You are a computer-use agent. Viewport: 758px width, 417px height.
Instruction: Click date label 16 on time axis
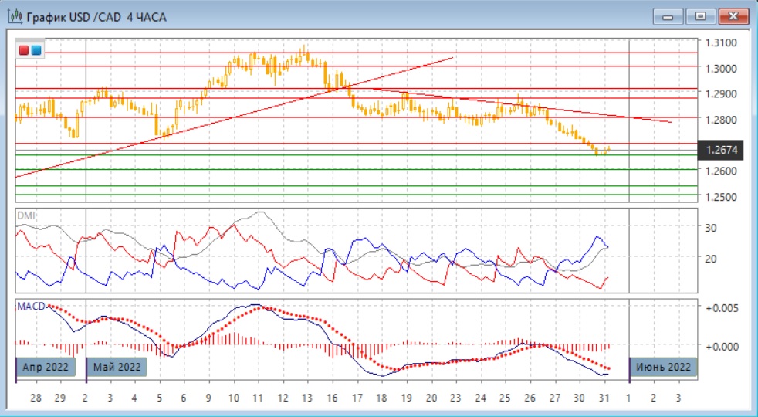[332, 398]
